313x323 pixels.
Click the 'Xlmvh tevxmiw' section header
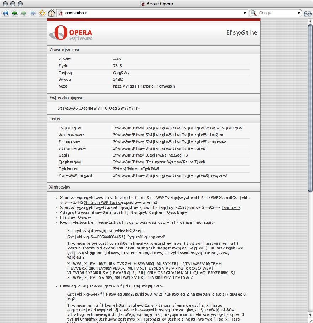click(x=60, y=187)
